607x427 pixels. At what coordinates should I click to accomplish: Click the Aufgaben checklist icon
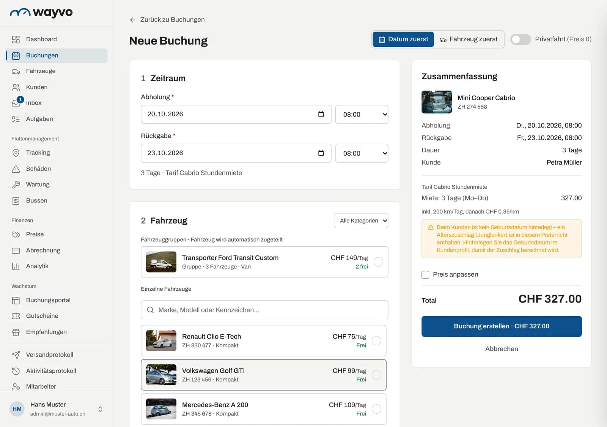(x=16, y=119)
